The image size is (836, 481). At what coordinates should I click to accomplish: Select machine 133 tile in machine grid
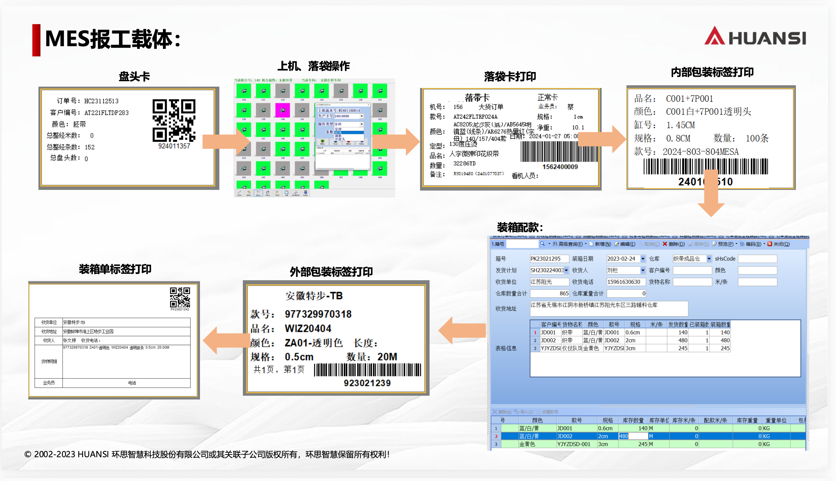(302, 91)
